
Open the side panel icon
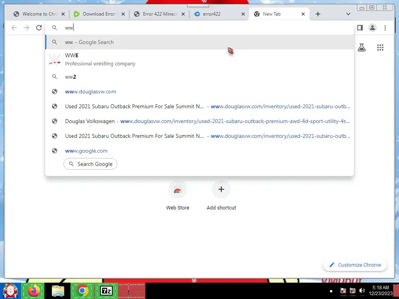coord(360,28)
